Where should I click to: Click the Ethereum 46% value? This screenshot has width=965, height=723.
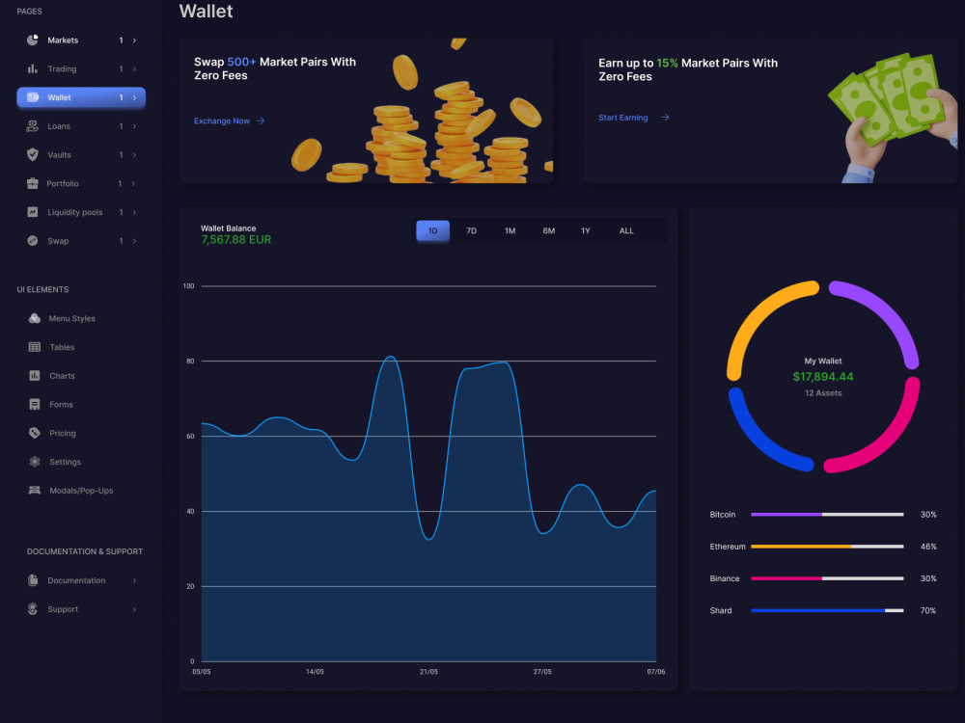pyautogui.click(x=928, y=547)
